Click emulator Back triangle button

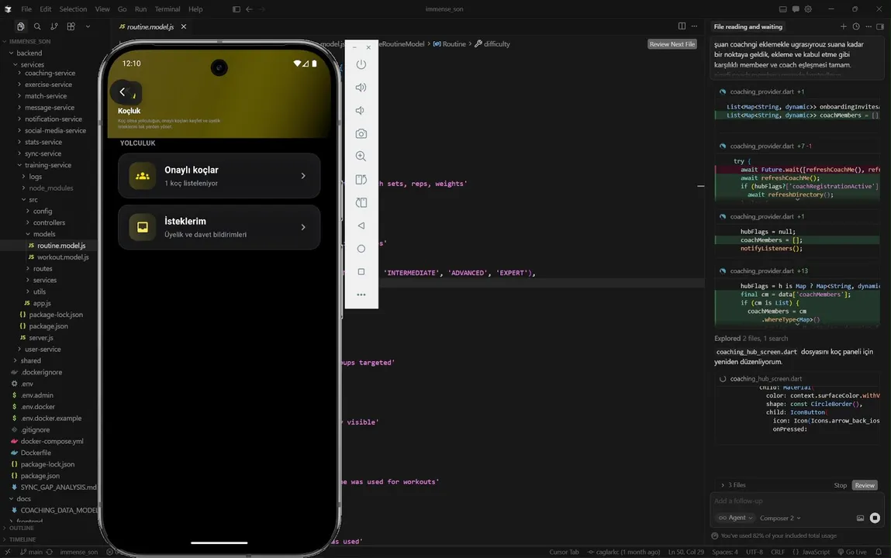361,226
